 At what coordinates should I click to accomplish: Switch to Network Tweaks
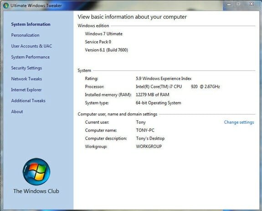[x=26, y=79]
